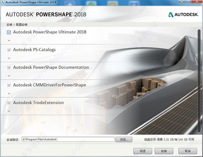203x157 pixels.
Task: Toggle Autodesk TrodeExtension checkbox
Action: [x=9, y=103]
